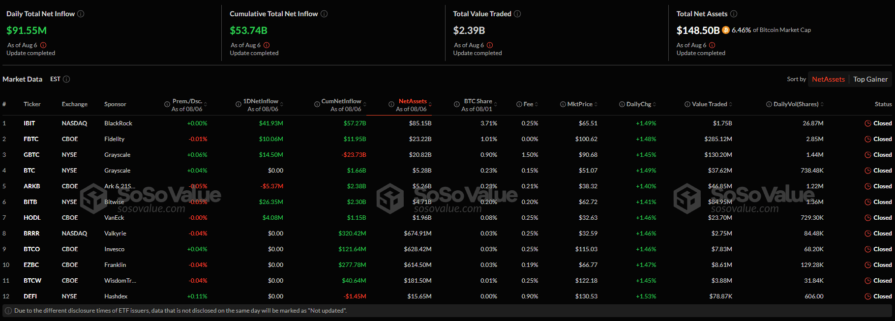Open the BITB ticker link
This screenshot has height=321, width=895.
tap(30, 202)
